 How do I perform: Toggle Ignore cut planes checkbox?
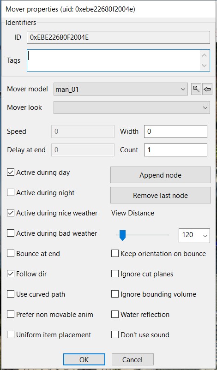pyautogui.click(x=115, y=274)
